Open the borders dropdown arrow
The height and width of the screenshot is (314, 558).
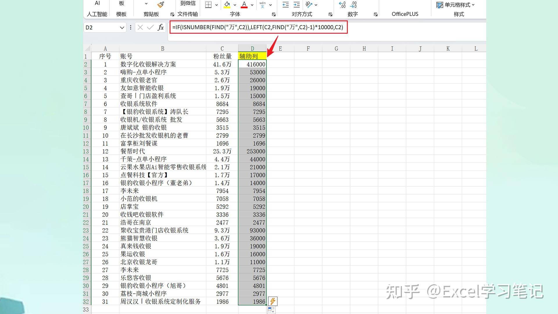tap(217, 5)
